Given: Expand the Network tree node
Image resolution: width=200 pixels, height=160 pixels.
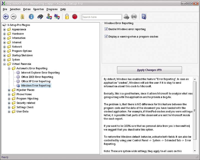Looking at the screenshot, I should coord(4,47).
